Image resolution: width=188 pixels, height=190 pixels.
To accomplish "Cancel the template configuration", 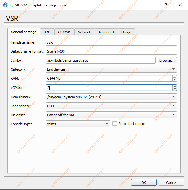I will 171,183.
